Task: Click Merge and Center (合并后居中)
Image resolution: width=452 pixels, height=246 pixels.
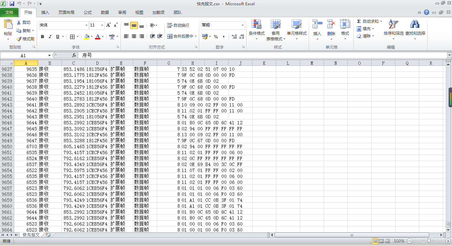Action: [180, 36]
